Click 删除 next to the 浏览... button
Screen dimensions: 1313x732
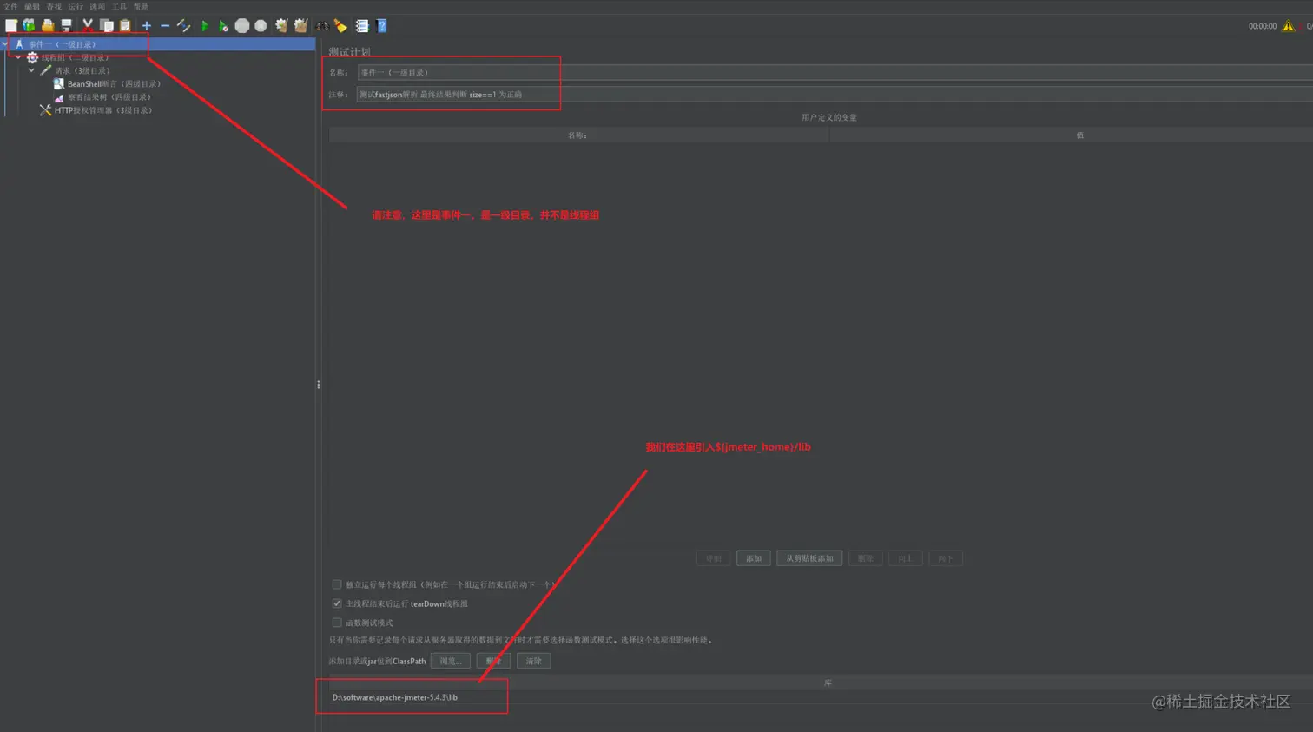click(x=493, y=661)
